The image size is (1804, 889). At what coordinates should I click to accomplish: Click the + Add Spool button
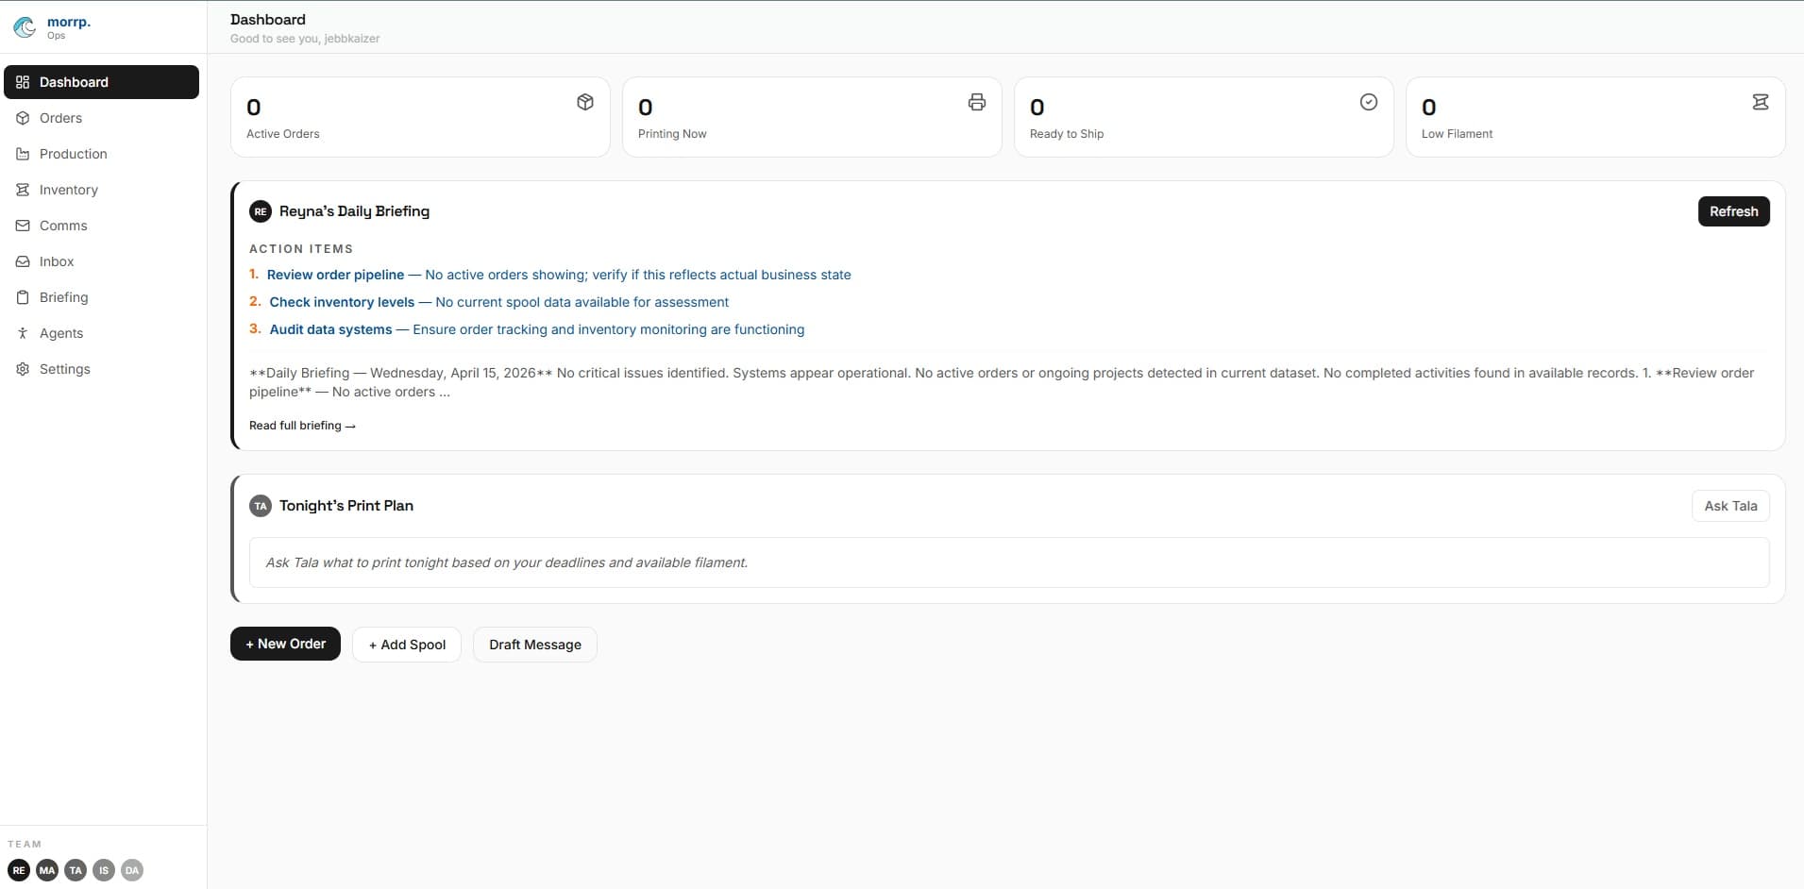point(407,645)
